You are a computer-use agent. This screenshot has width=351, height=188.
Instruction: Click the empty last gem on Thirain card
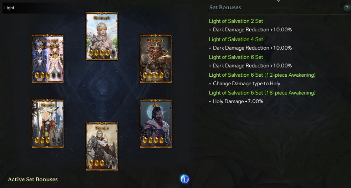tap(113, 163)
